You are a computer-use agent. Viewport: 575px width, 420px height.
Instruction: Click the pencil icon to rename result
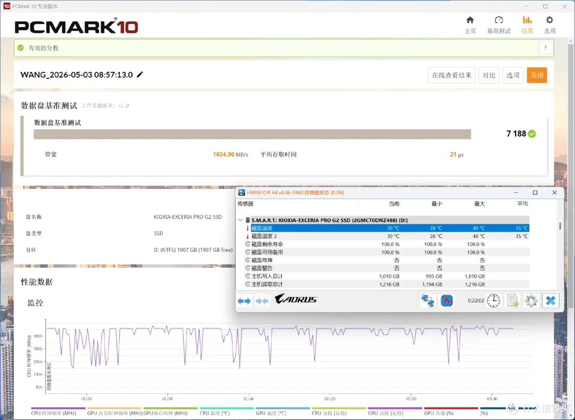pyautogui.click(x=139, y=75)
